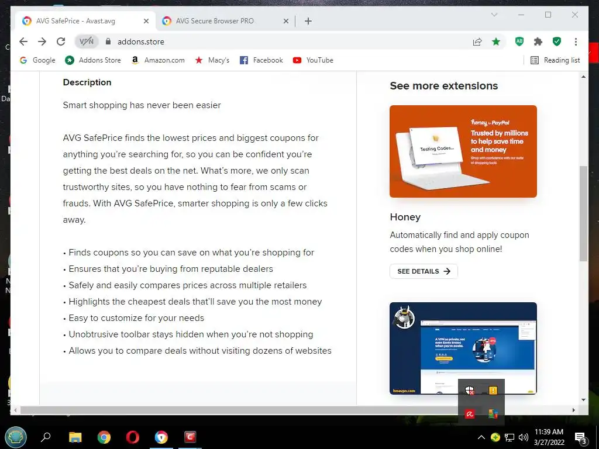Click the horizontal scrollbar left arrow
The image size is (599, 449).
coord(15,410)
